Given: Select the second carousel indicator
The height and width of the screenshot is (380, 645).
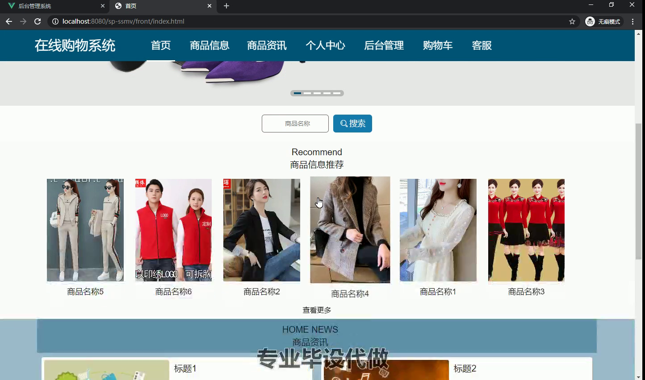Looking at the screenshot, I should point(307,93).
